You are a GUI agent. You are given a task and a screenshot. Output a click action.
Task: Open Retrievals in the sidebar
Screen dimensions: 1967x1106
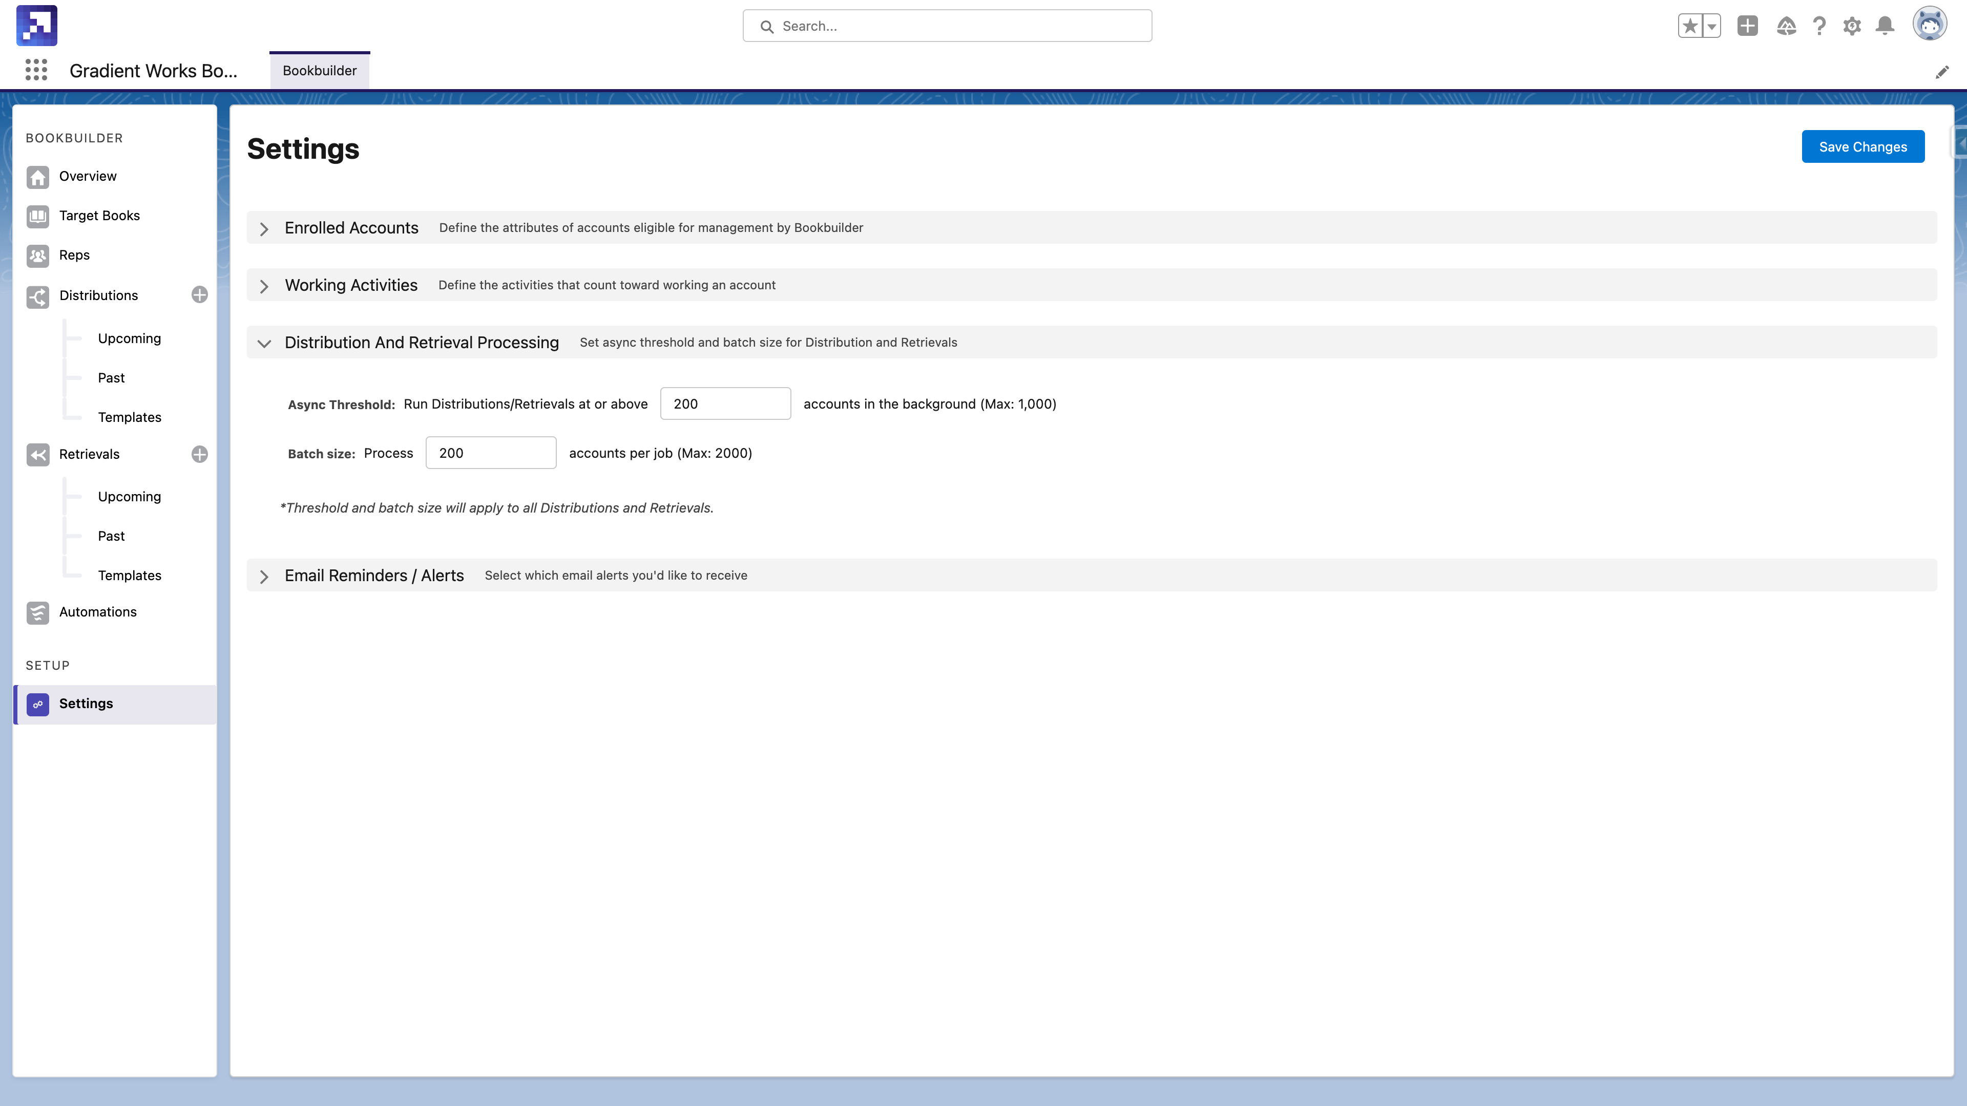pos(89,454)
